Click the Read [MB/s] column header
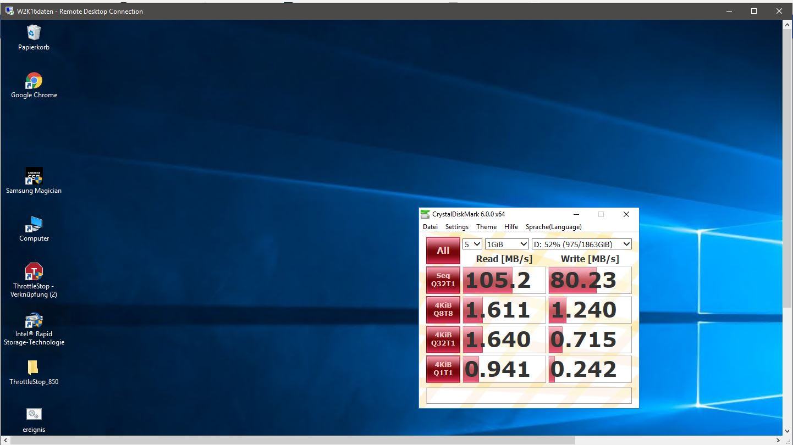Viewport: 793px width, 445px height. point(504,259)
